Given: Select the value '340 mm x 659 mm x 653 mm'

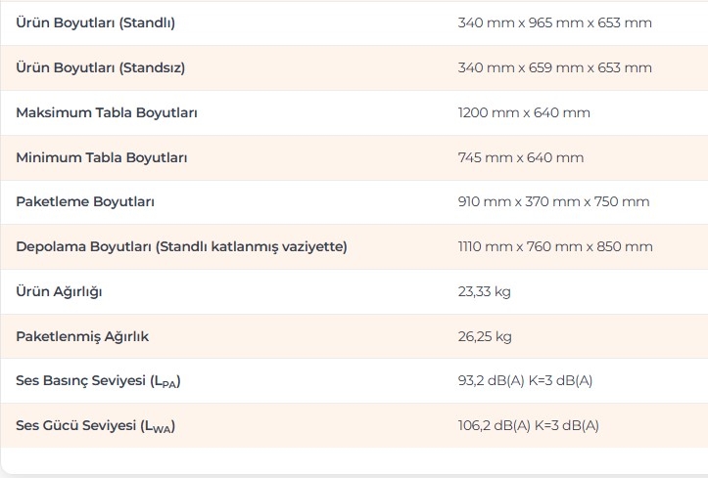Looking at the screenshot, I should pyautogui.click(x=554, y=67).
